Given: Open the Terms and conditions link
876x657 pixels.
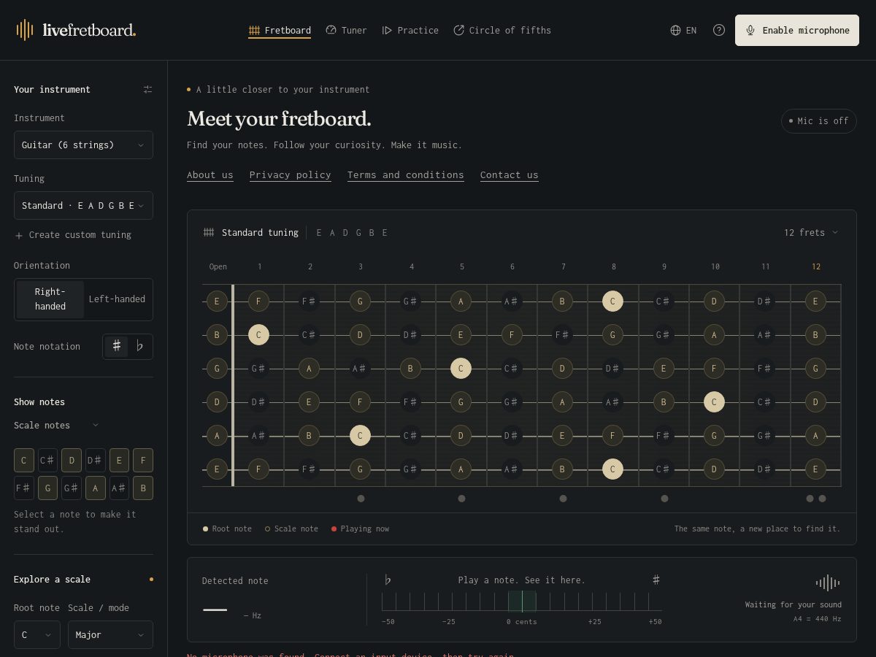Looking at the screenshot, I should pos(406,175).
